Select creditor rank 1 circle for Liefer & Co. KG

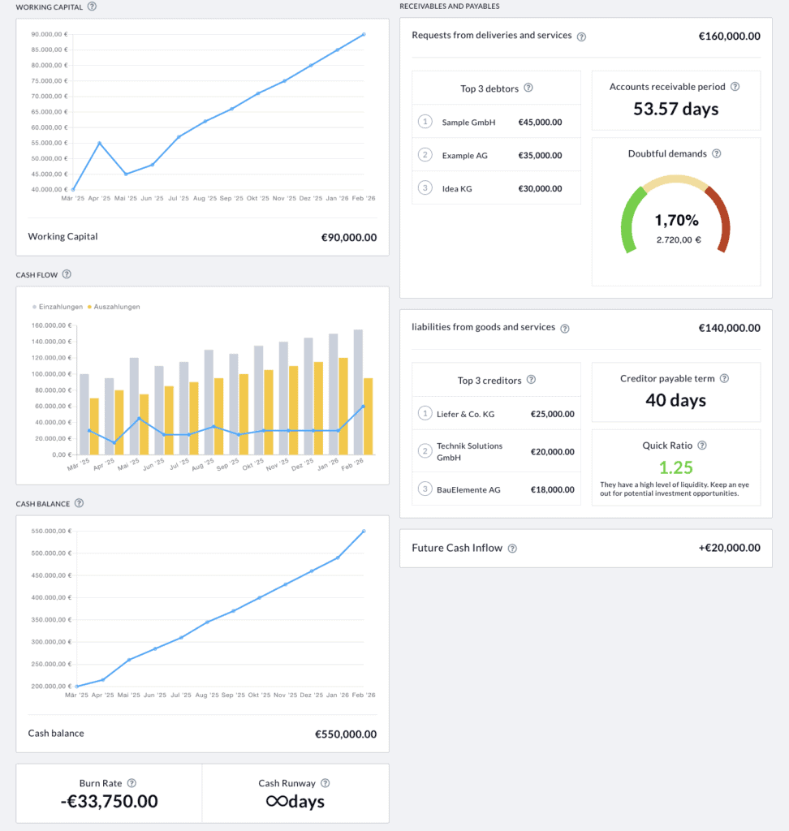[425, 413]
